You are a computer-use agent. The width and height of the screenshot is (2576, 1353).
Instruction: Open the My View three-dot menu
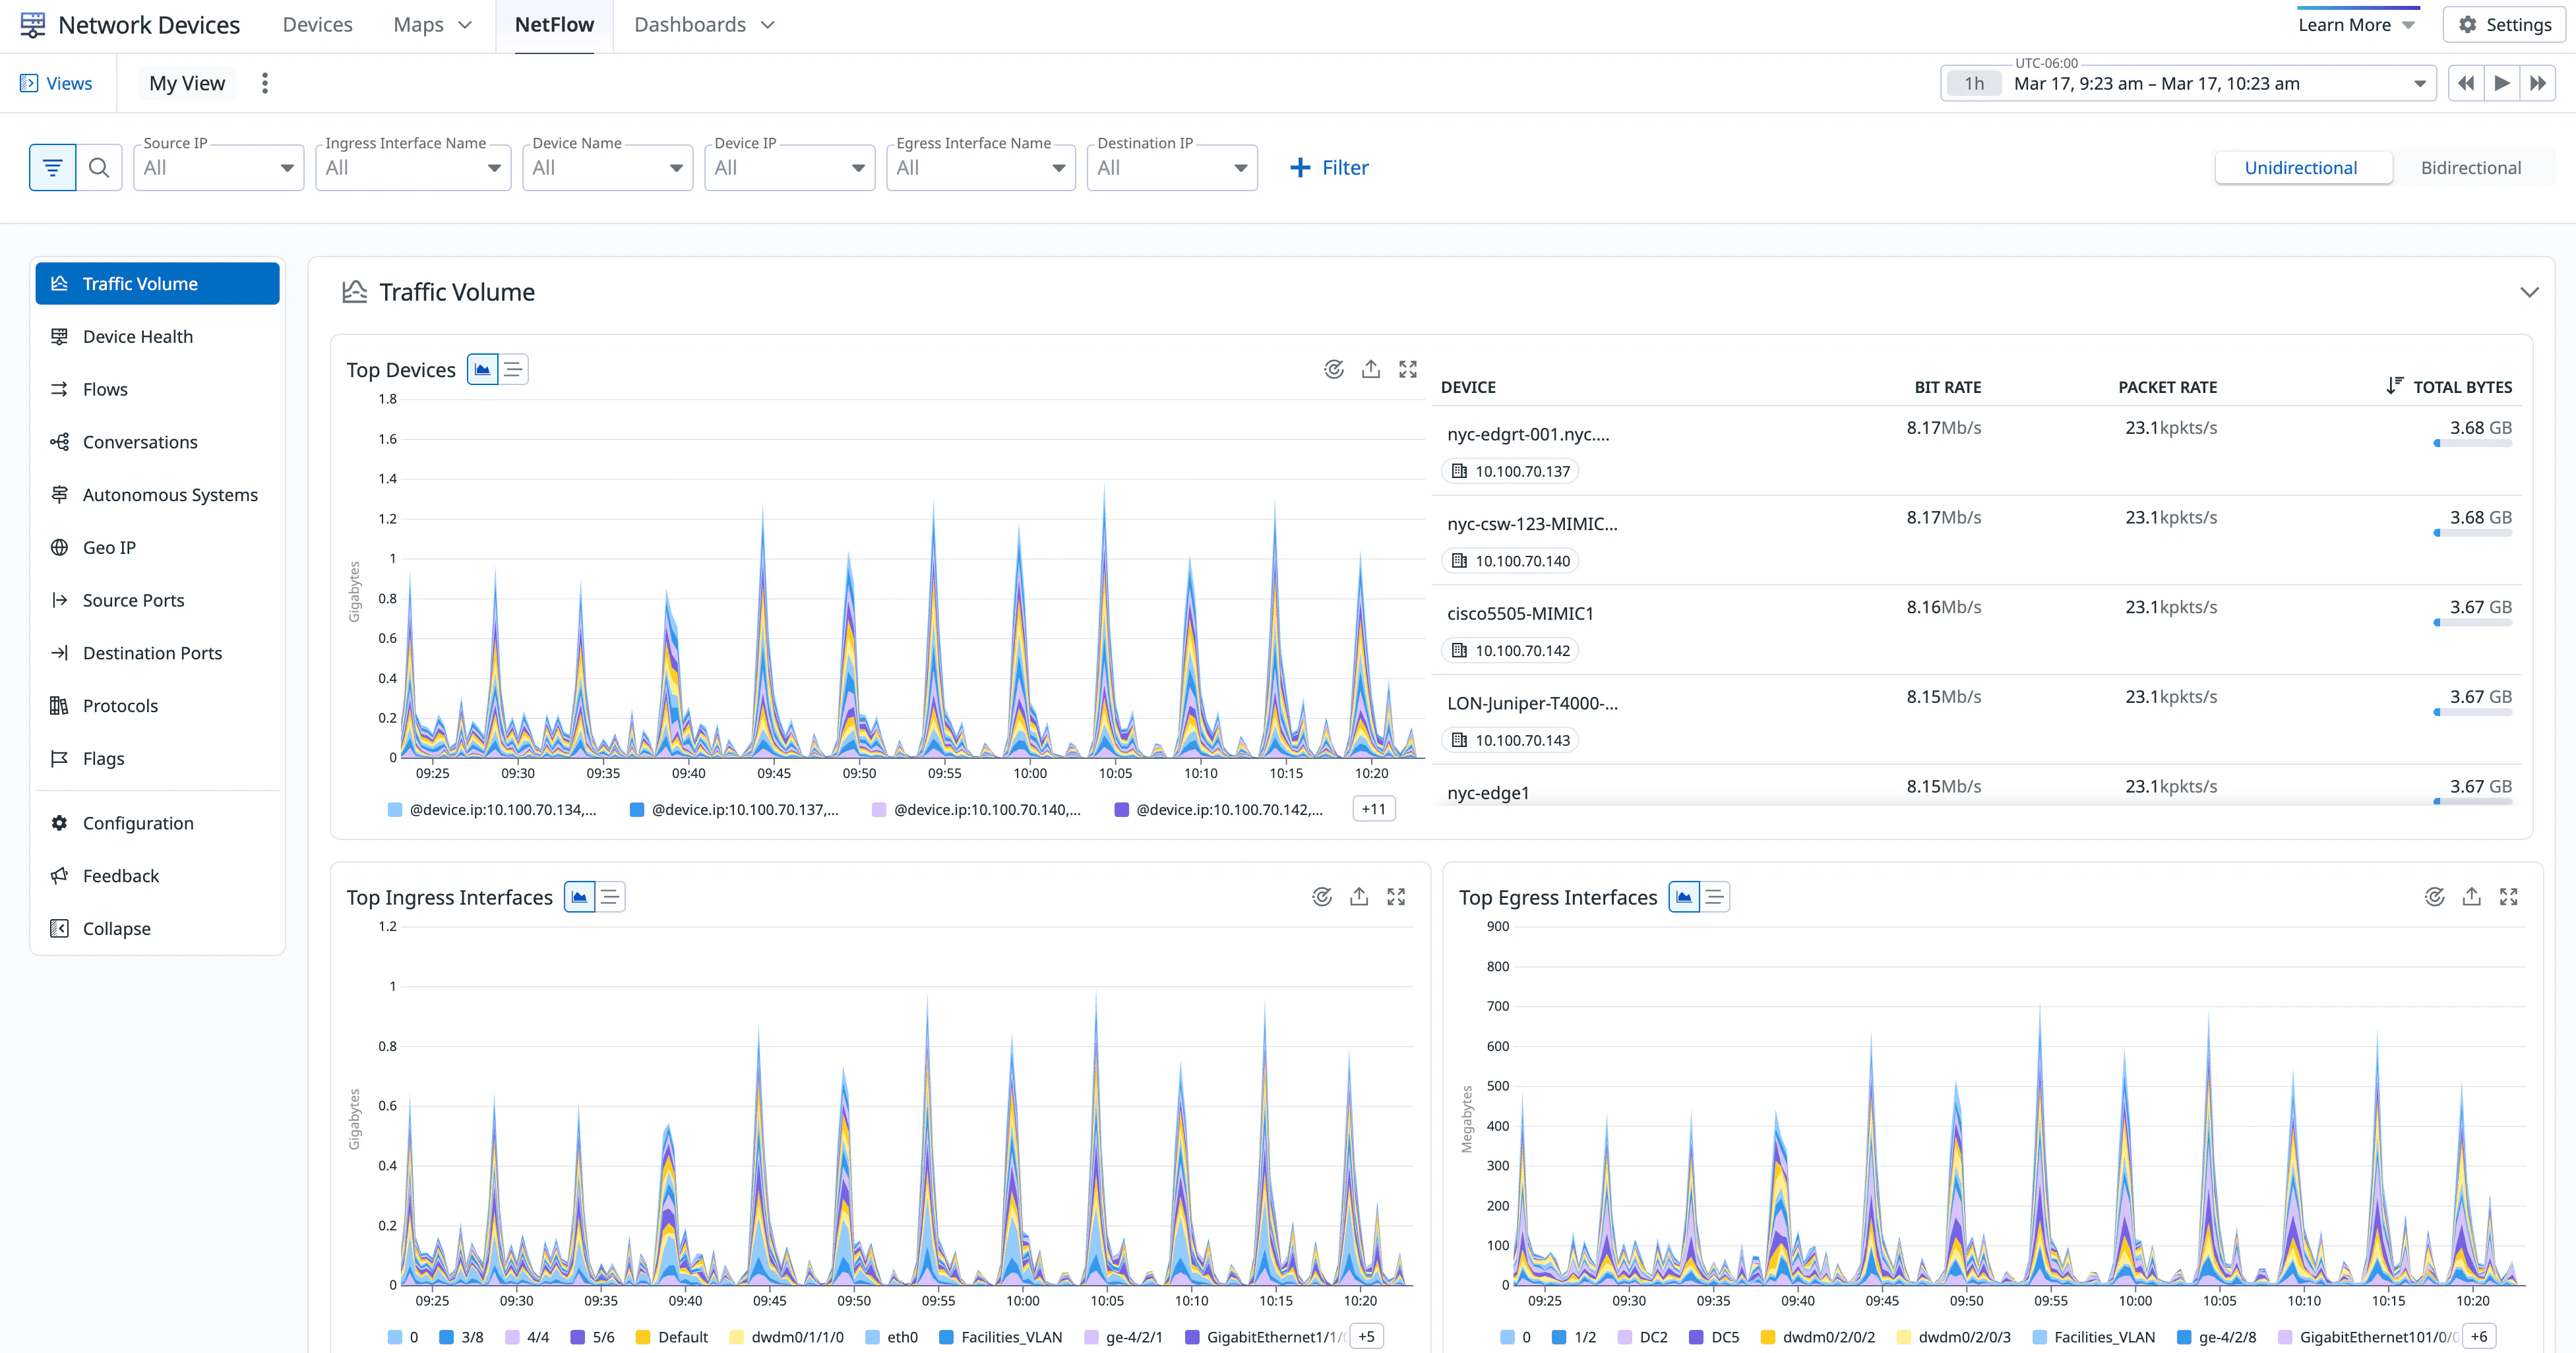click(x=265, y=83)
